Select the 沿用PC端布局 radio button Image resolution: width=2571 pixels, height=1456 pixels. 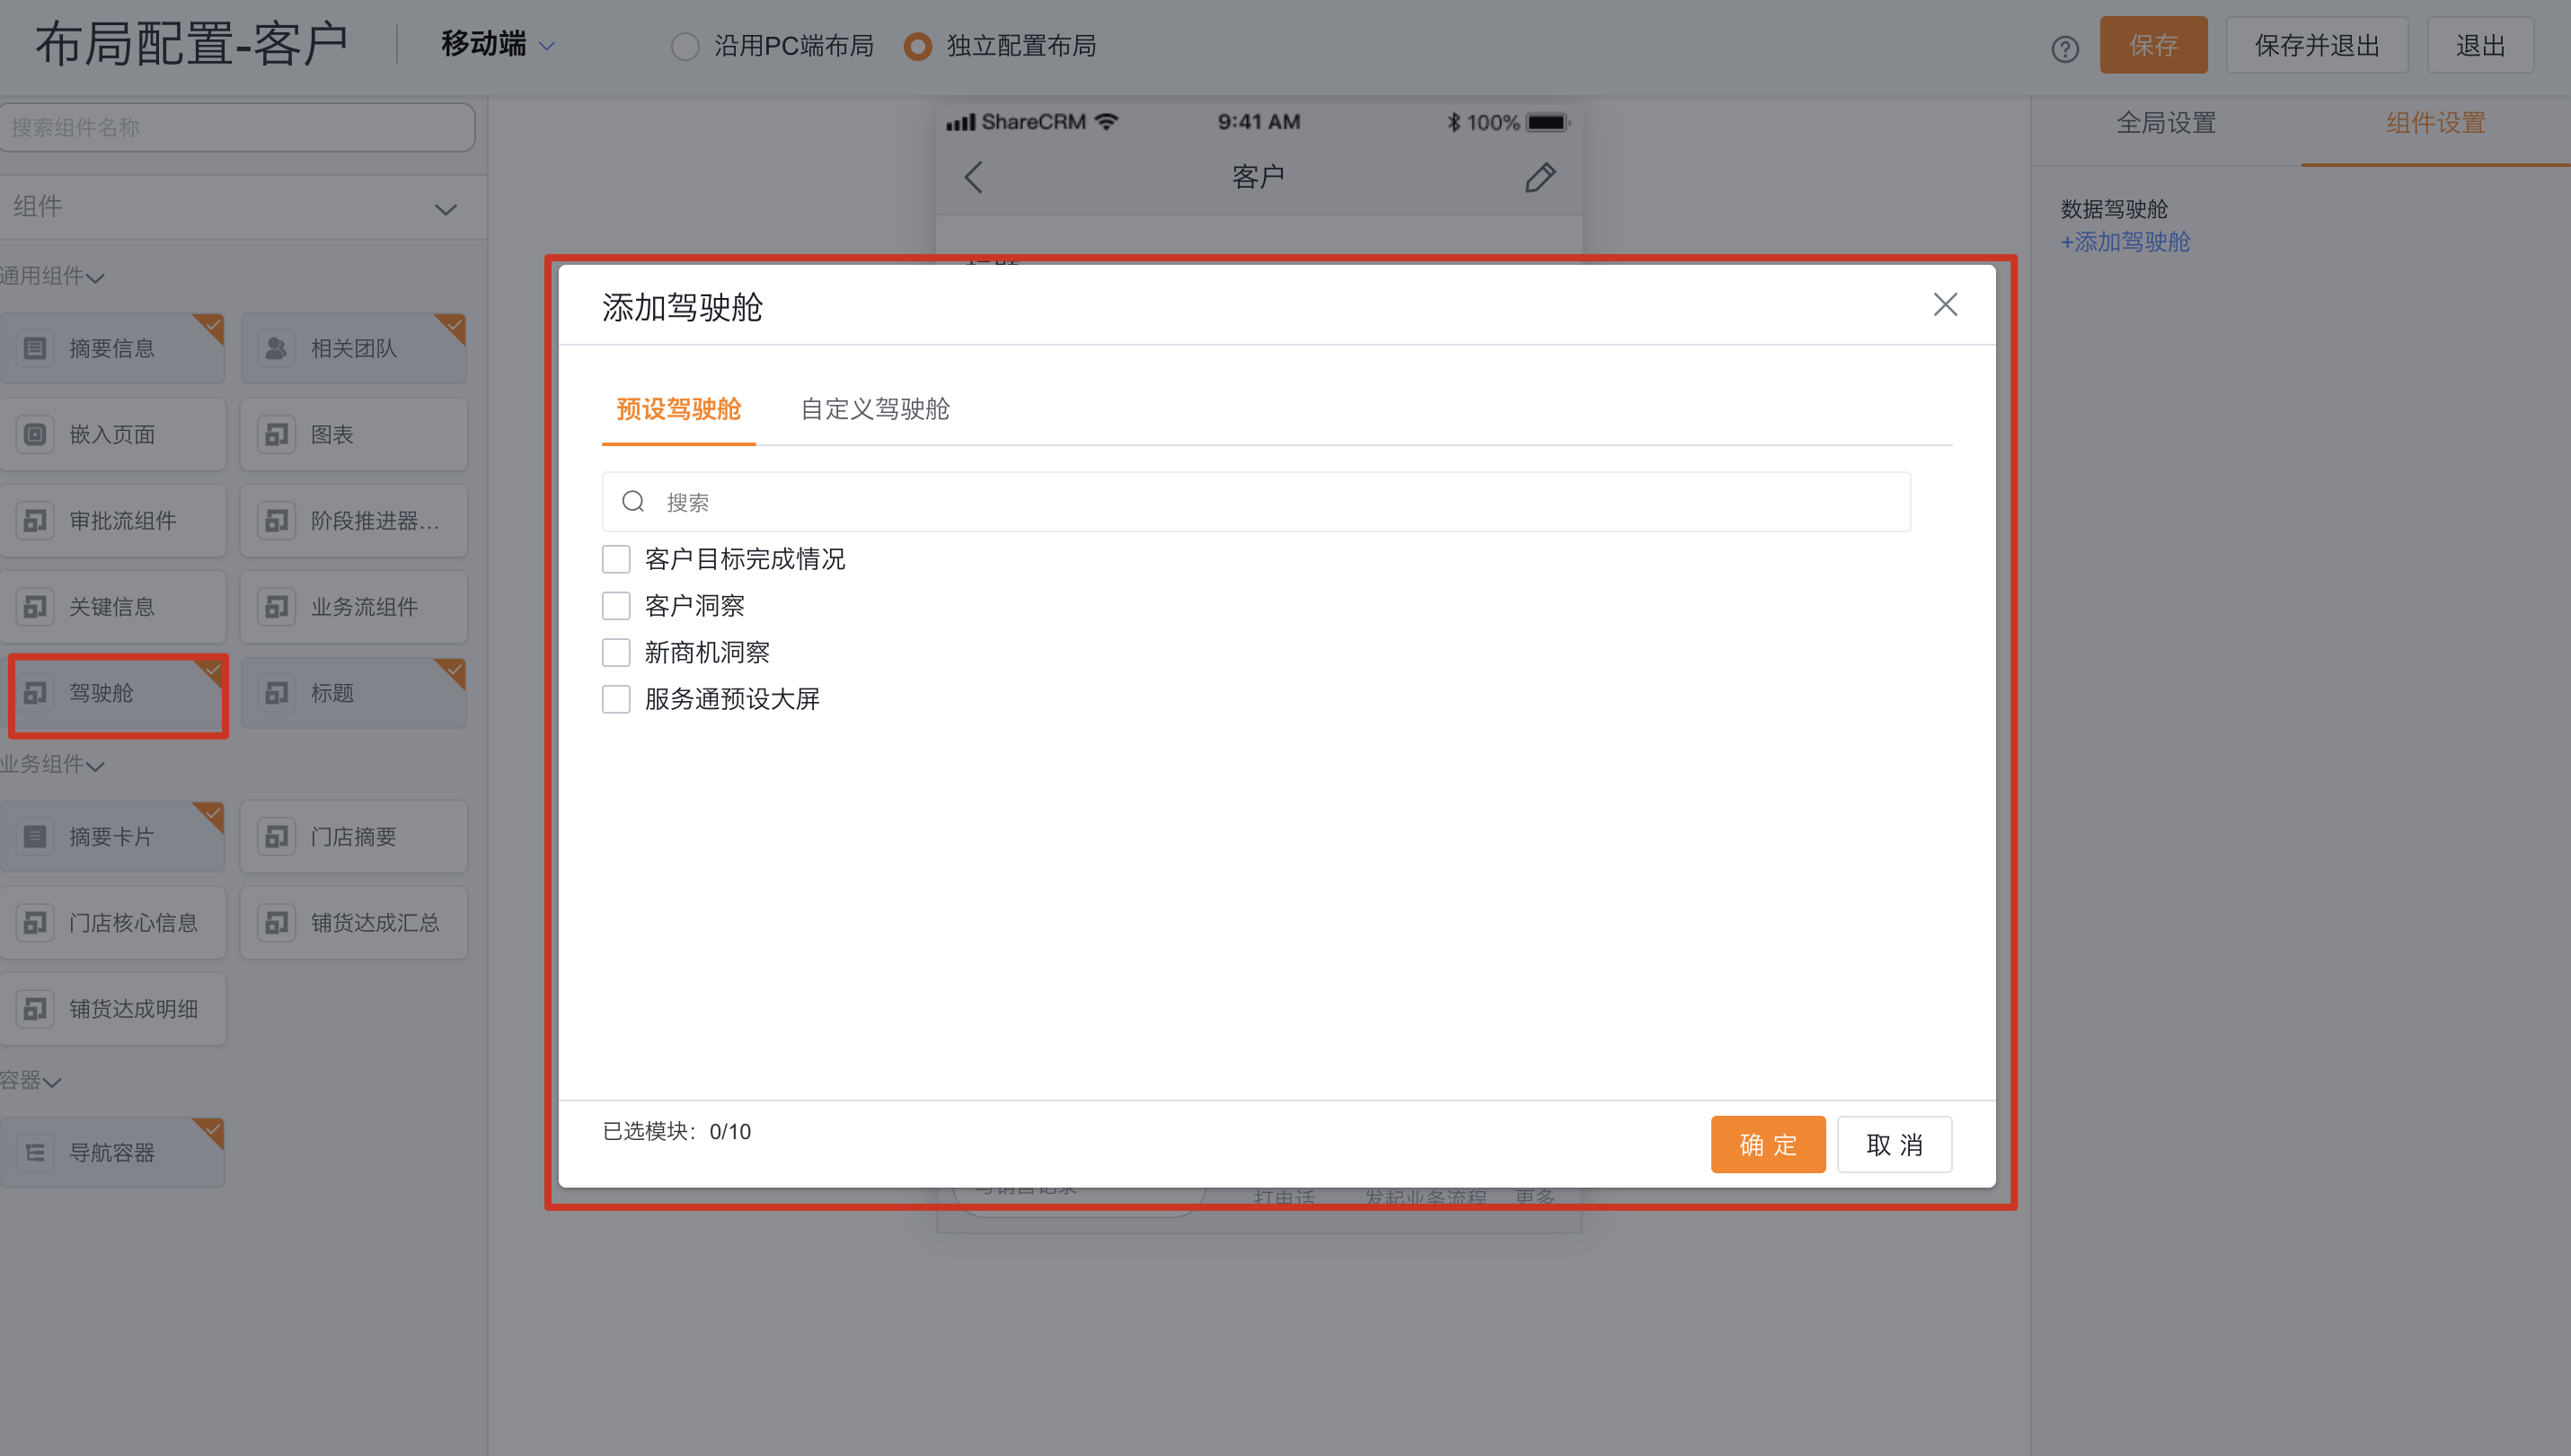685,46
